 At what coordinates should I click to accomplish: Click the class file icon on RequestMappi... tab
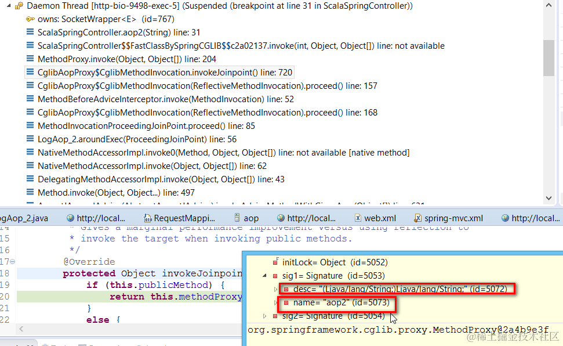[148, 218]
